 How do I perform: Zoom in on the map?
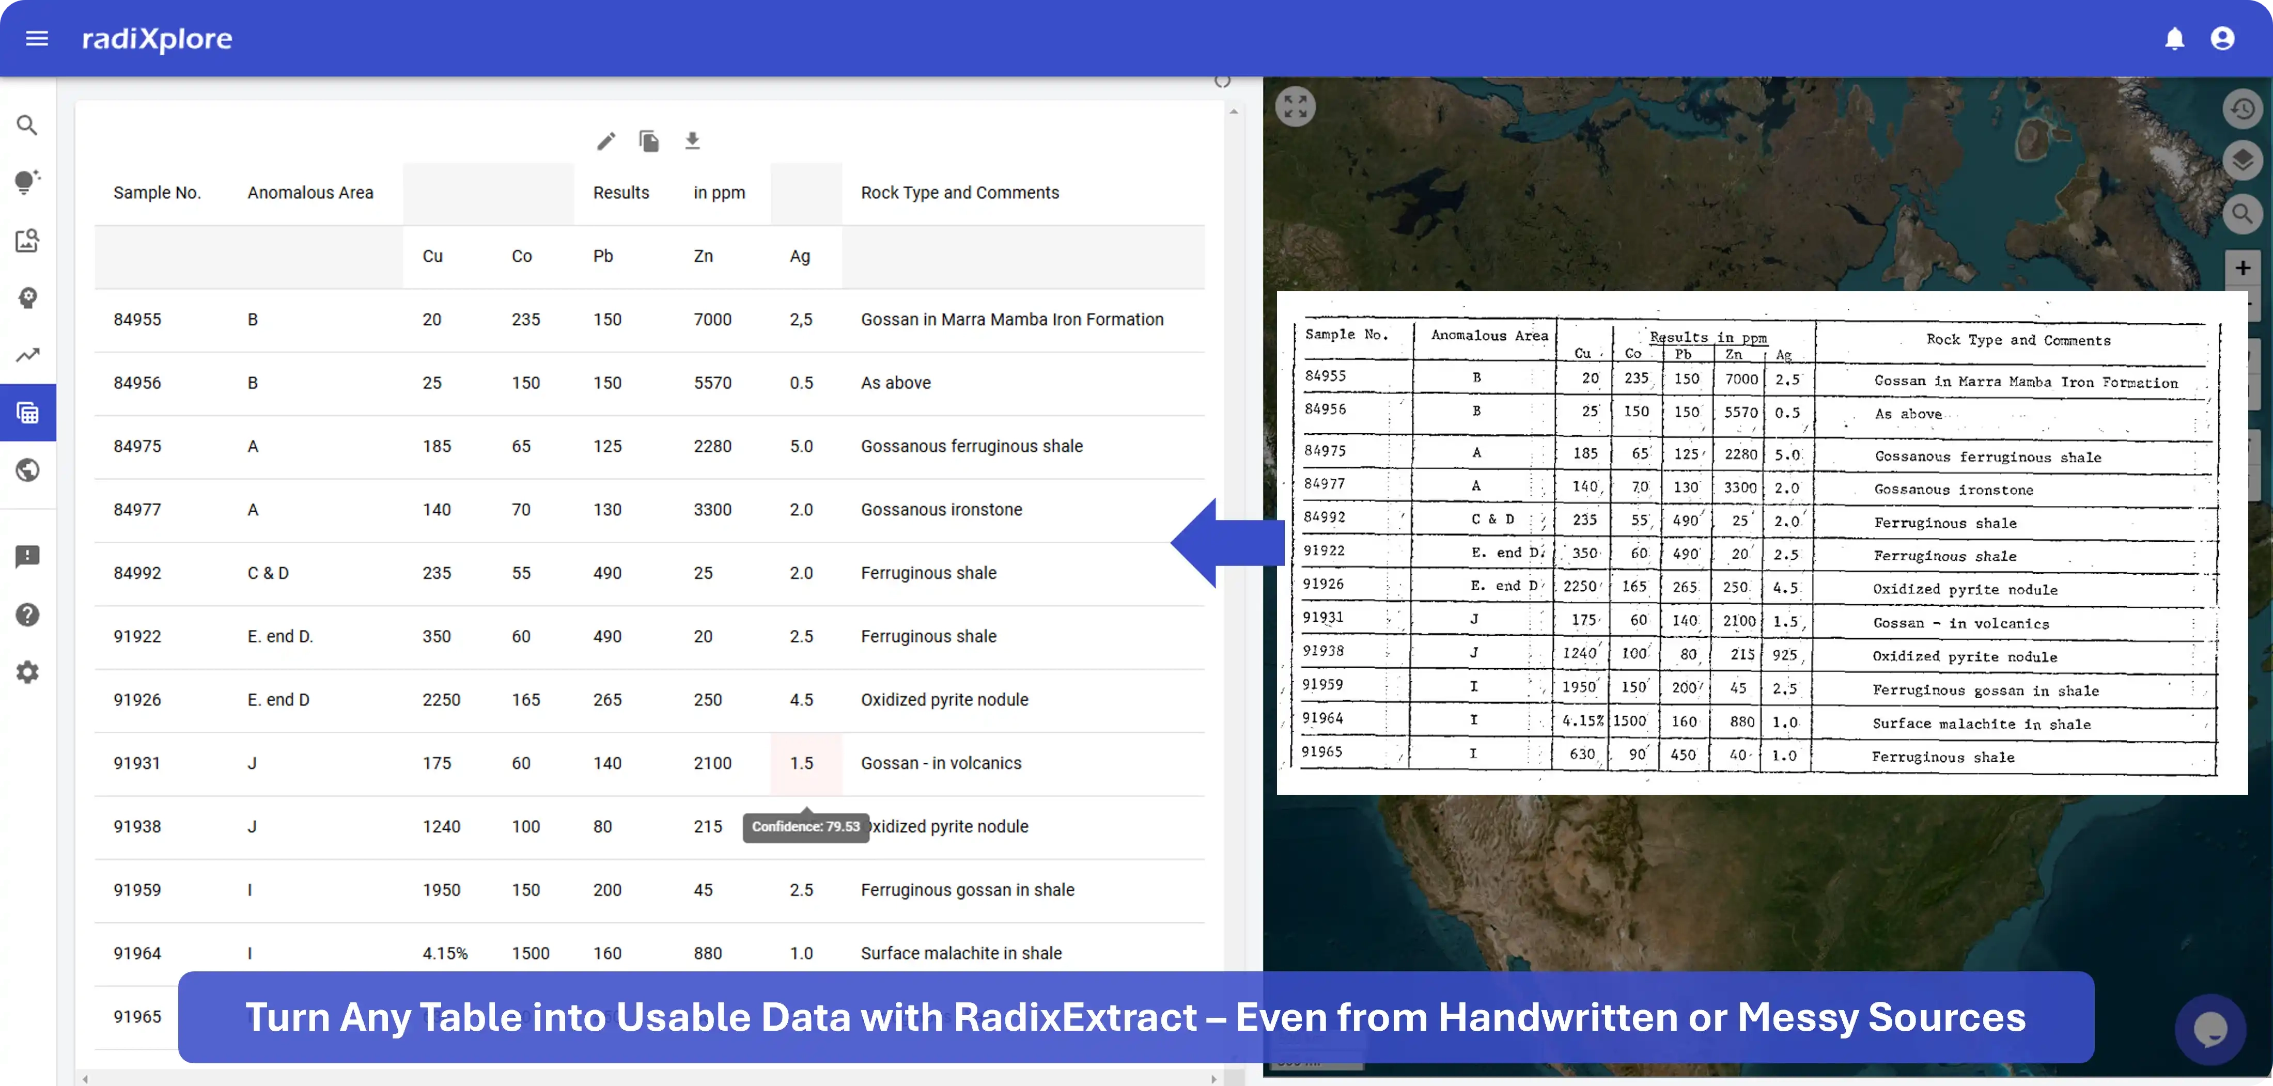coord(2242,268)
